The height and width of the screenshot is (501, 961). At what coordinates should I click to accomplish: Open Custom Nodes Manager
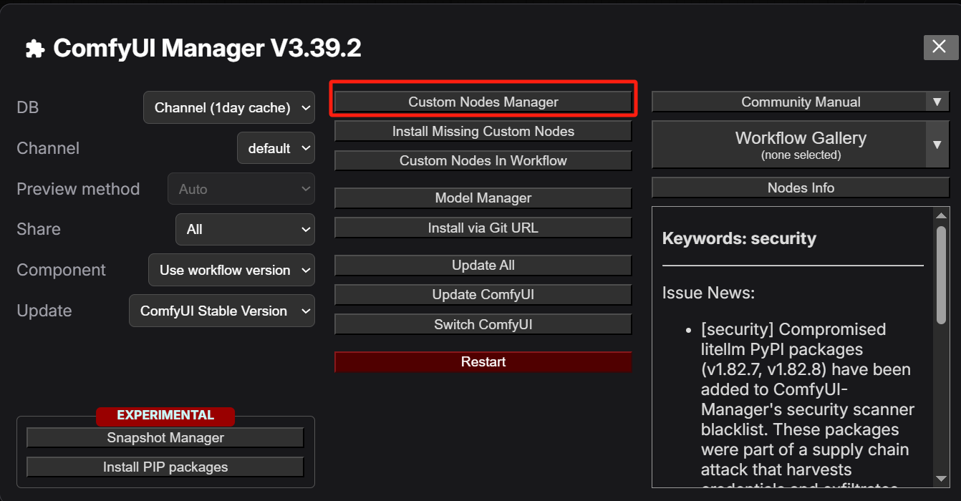tap(483, 102)
